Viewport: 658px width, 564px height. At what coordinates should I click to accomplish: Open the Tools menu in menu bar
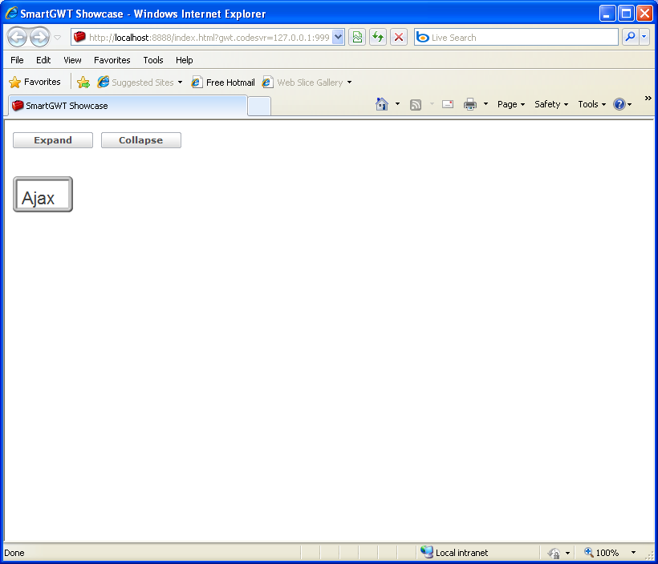(x=152, y=60)
